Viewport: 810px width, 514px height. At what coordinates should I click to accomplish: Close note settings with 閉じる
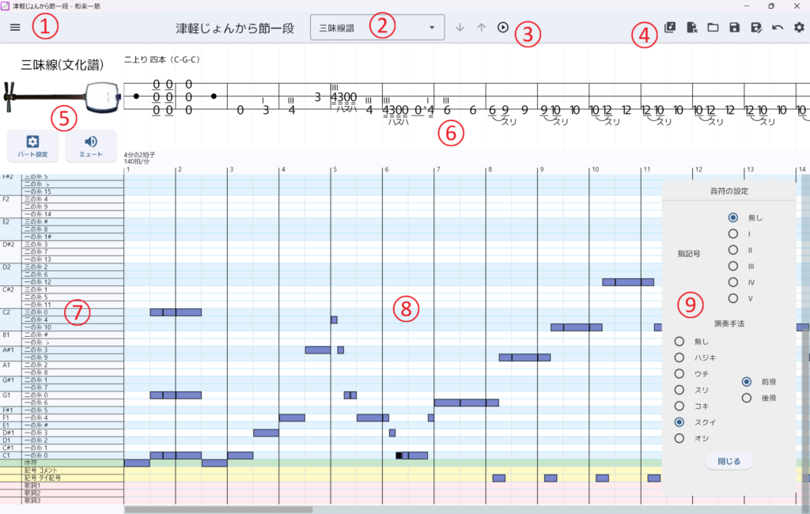(x=729, y=461)
